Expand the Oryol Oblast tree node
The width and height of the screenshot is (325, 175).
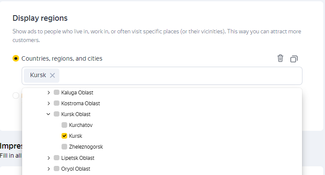[x=49, y=169]
